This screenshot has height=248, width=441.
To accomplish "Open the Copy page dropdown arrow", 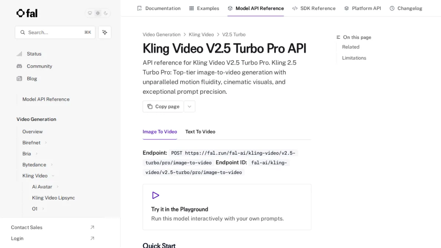I will point(190,107).
